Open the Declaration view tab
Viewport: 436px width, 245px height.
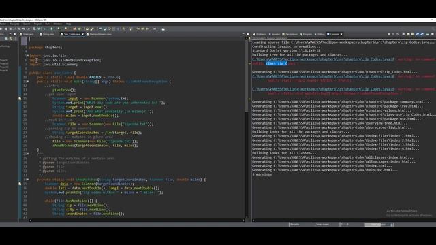coord(290,34)
